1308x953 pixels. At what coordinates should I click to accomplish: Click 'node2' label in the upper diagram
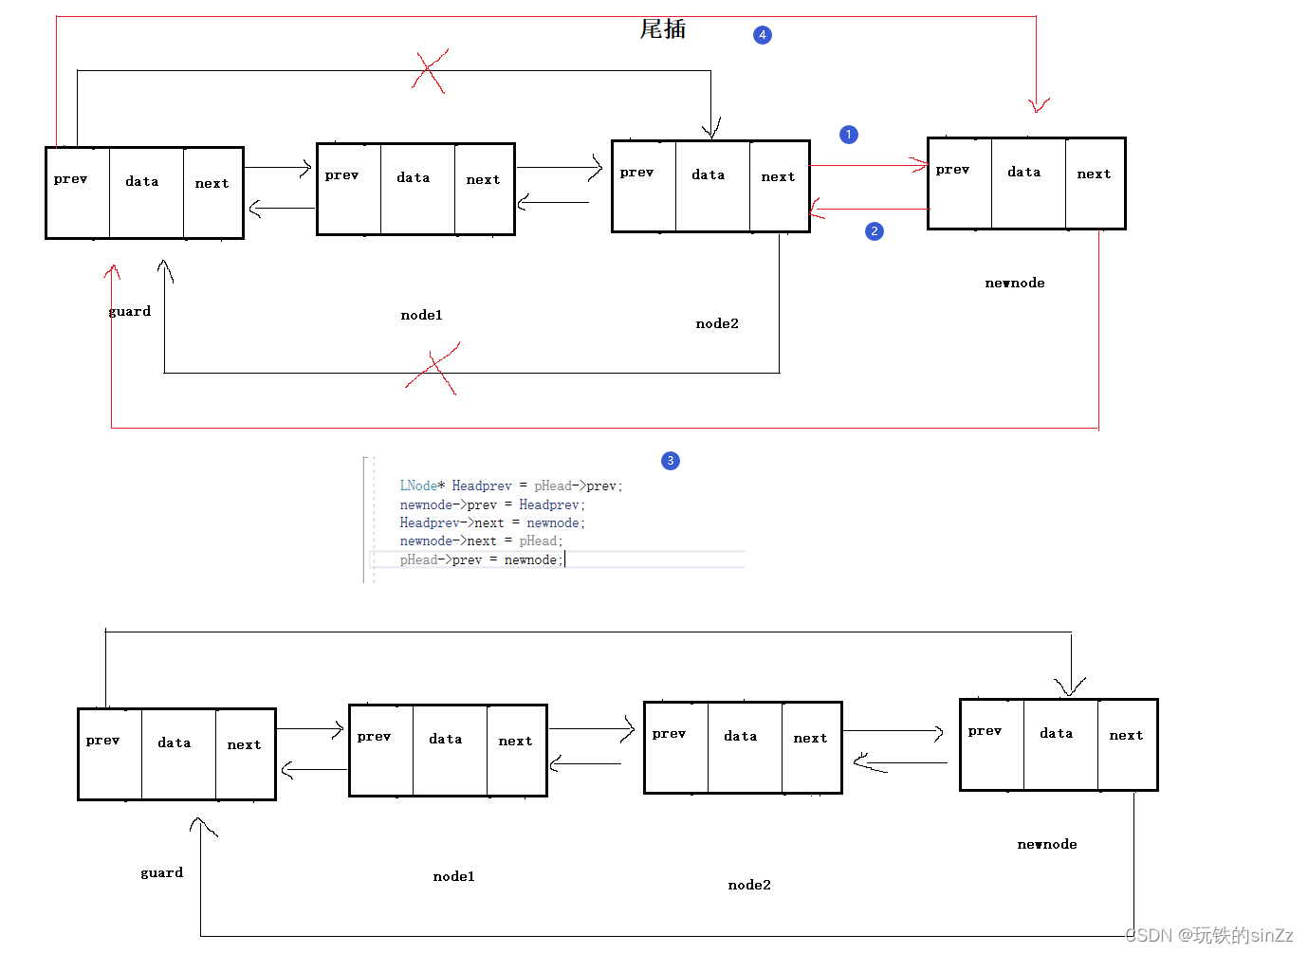tap(716, 323)
